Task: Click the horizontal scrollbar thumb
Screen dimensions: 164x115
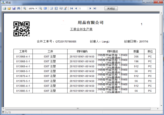Action: (x=78, y=108)
